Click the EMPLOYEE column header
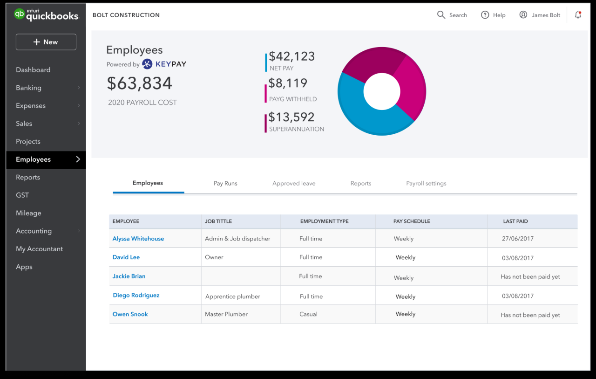 click(x=126, y=221)
